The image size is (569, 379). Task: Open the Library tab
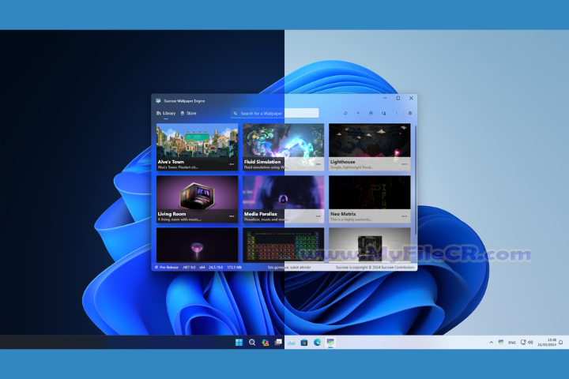click(166, 113)
